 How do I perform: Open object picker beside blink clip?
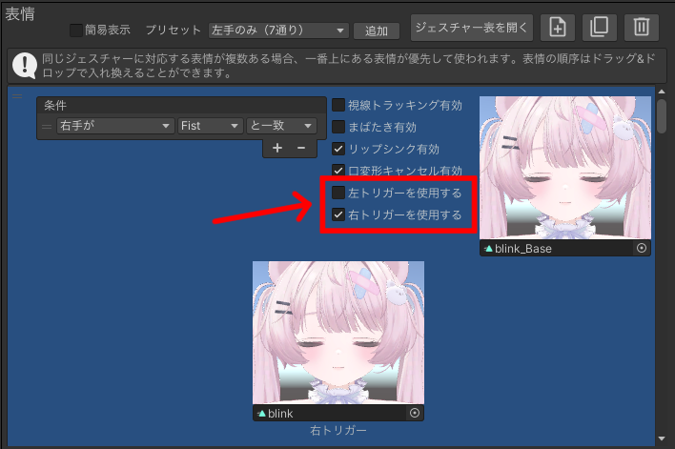point(414,413)
